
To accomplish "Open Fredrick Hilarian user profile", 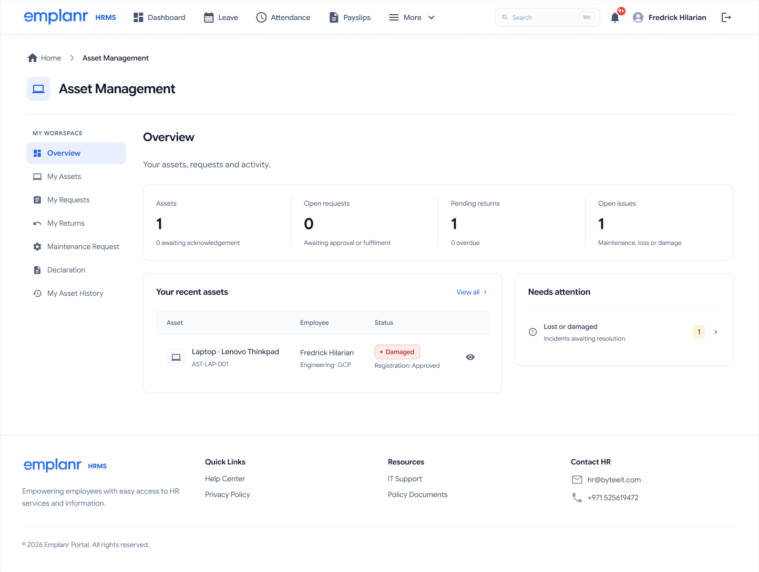I will point(669,17).
